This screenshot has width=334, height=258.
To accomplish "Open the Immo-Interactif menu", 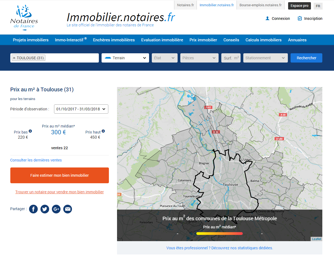I will tap(71, 40).
